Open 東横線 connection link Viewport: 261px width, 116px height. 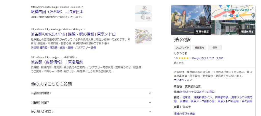tap(184, 101)
